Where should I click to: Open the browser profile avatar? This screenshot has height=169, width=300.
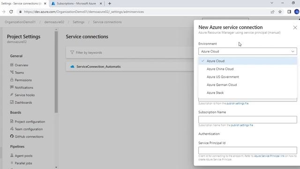tap(297, 12)
